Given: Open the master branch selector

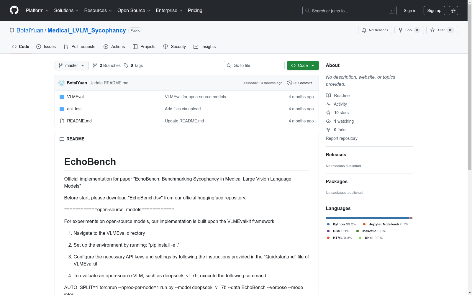Looking at the screenshot, I should [72, 65].
